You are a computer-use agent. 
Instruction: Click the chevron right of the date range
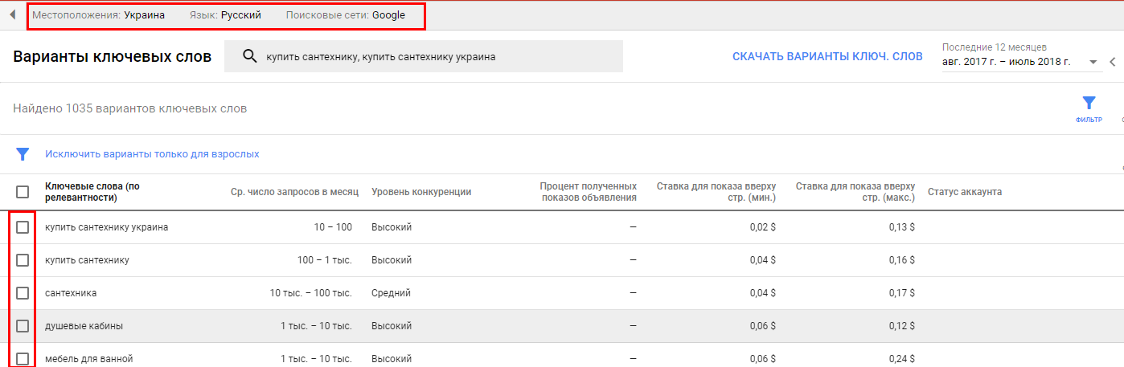point(1113,62)
